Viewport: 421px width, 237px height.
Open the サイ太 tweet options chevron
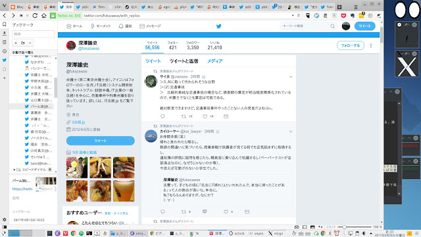tap(291, 77)
